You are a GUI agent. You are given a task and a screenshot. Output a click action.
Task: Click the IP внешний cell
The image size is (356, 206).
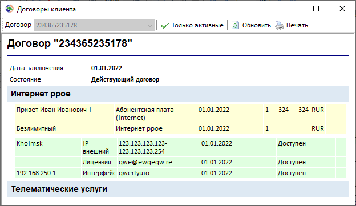click(x=99, y=147)
